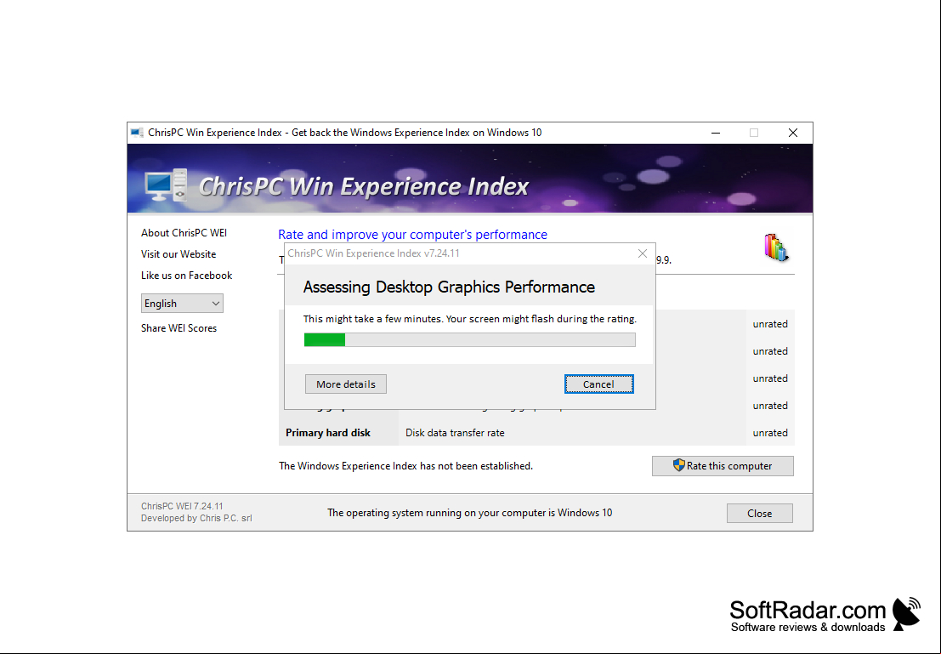Click the Windows Experience Index not established message

coord(405,466)
